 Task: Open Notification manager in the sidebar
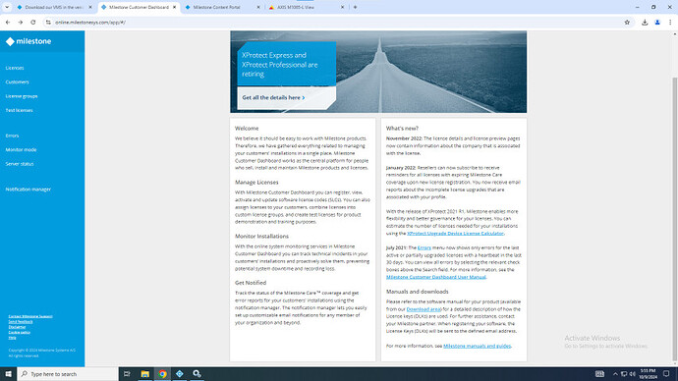pyautogui.click(x=28, y=190)
